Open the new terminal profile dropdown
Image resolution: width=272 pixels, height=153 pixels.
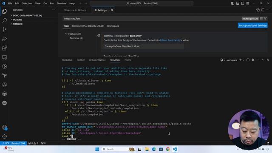pos(244,60)
